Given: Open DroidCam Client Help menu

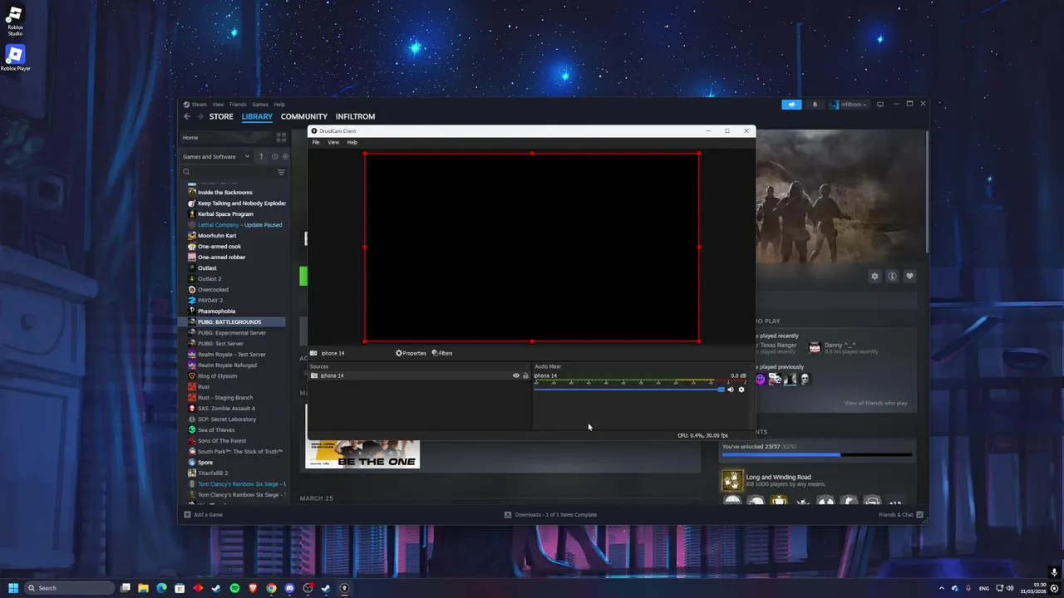Looking at the screenshot, I should pos(352,142).
